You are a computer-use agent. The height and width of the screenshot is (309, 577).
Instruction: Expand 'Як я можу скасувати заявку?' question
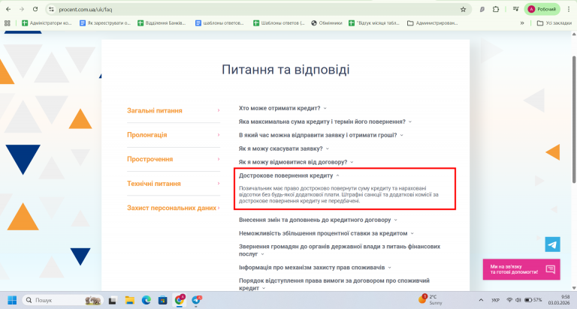coord(284,148)
